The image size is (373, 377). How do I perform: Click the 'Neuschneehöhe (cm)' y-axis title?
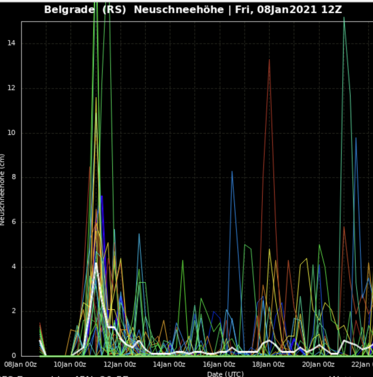coord(3,189)
